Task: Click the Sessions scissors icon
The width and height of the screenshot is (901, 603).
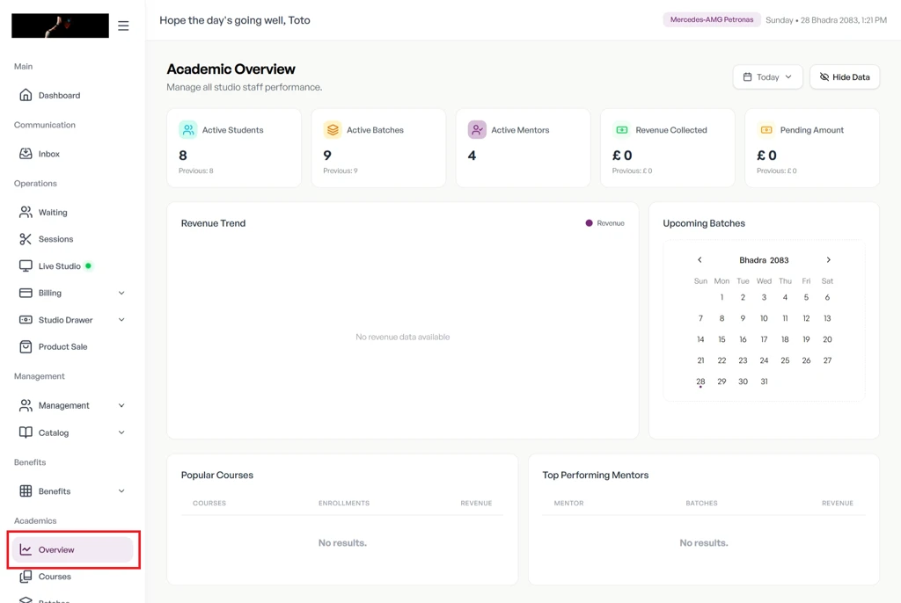Action: pyautogui.click(x=26, y=239)
